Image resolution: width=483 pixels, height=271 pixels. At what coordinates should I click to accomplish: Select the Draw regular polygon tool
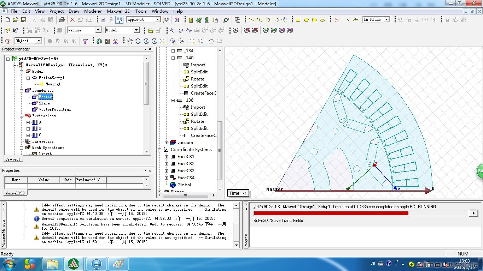coord(314,20)
